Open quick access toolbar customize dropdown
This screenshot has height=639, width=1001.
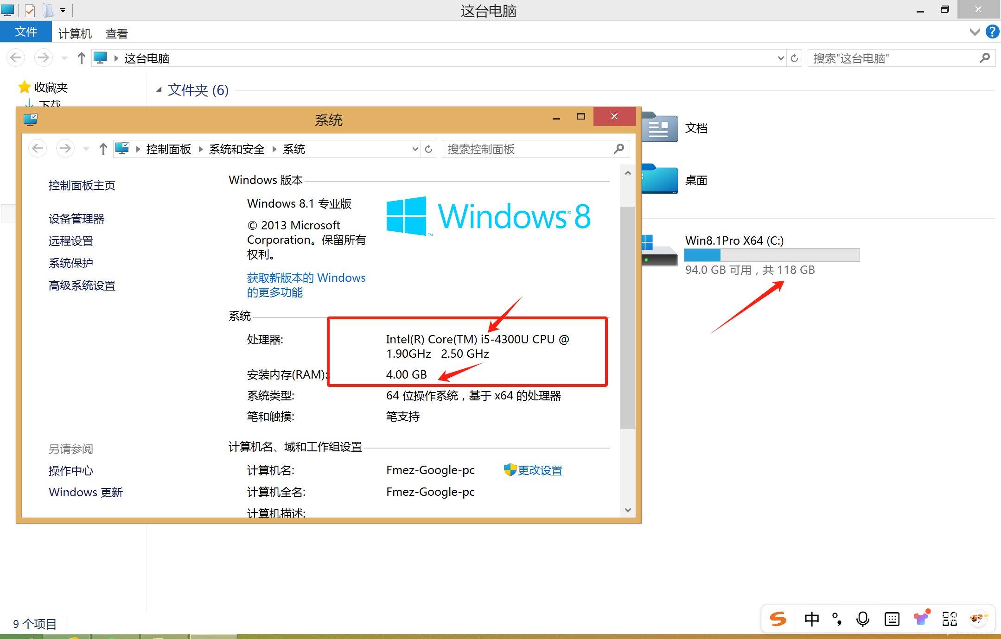[x=63, y=10]
